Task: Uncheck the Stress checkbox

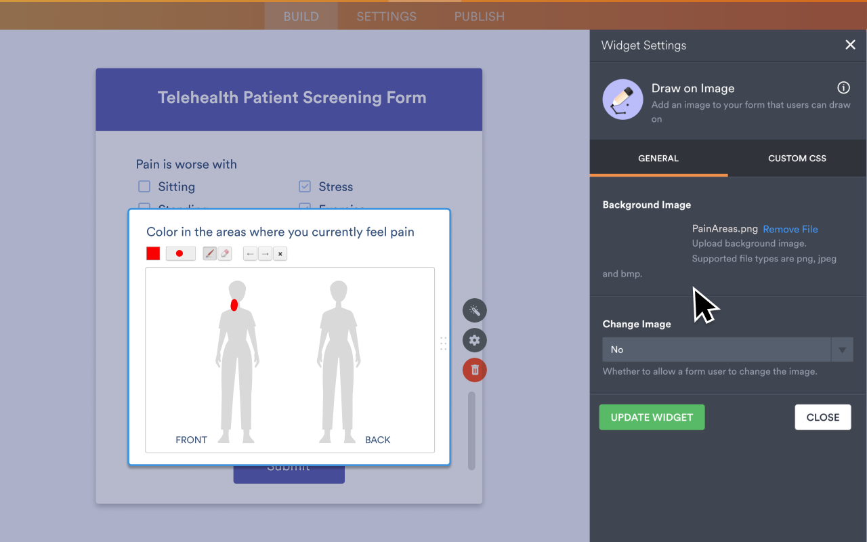Action: click(x=305, y=186)
